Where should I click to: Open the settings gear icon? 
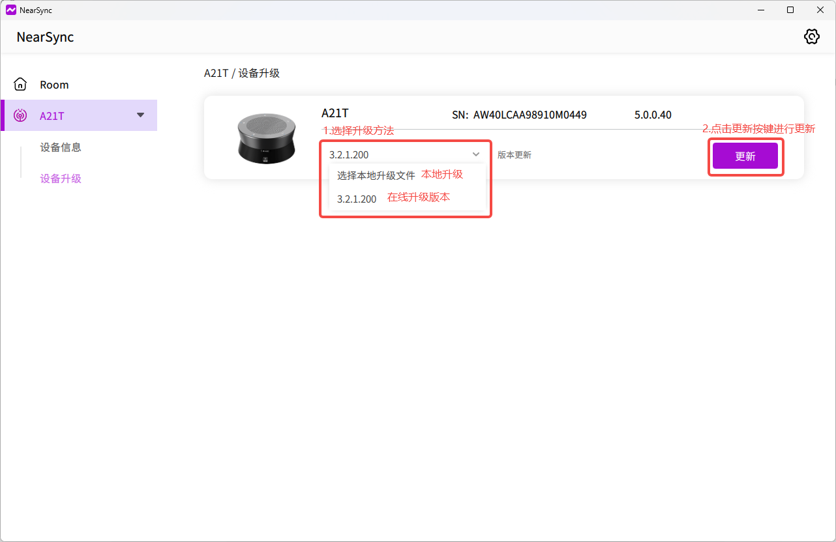811,36
